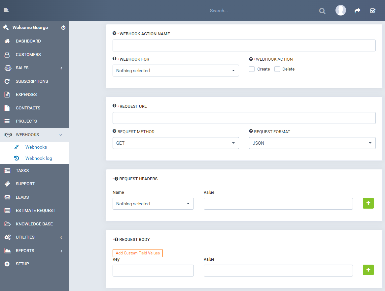Click the search magnifier icon
Viewport: 385px width, 291px height.
point(322,11)
